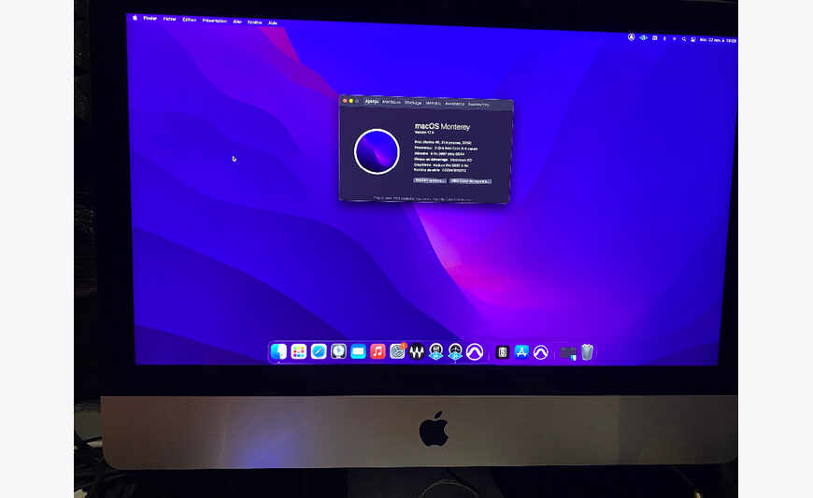Viewport: 813px width, 498px height.
Task: Click the Apple menu logo
Action: point(135,18)
